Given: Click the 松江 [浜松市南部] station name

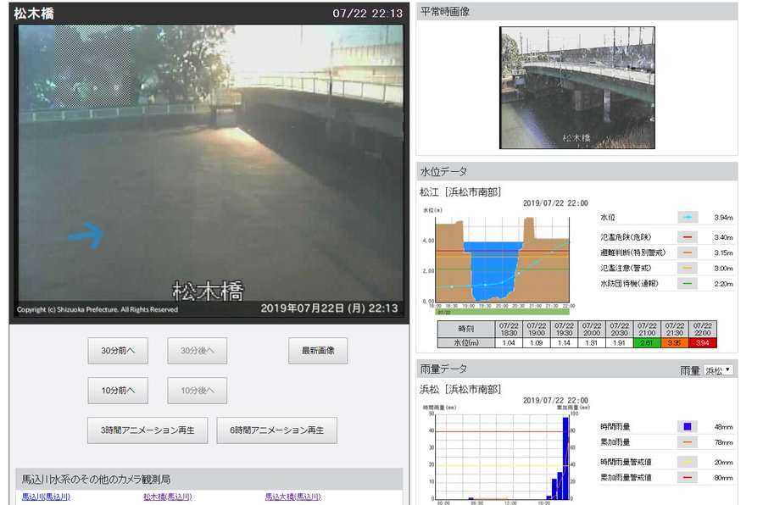Looking at the screenshot, I should pyautogui.click(x=460, y=192).
